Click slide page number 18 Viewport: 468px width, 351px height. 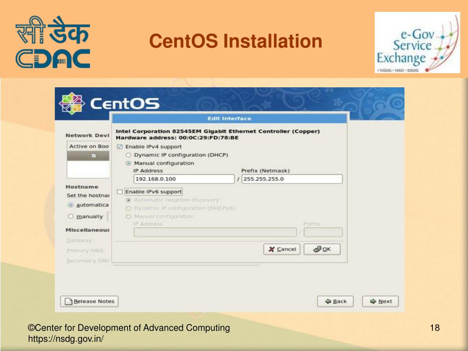coord(435,328)
